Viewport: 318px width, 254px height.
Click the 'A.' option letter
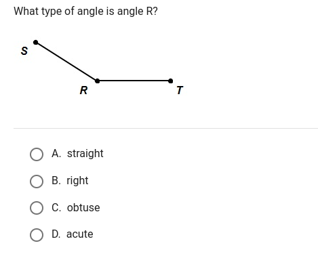[x=56, y=154]
